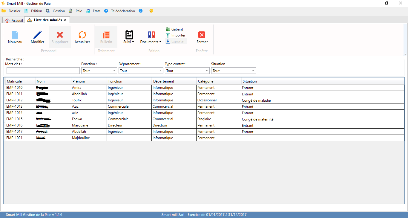Click the Occasionnel category cell

click(219, 100)
